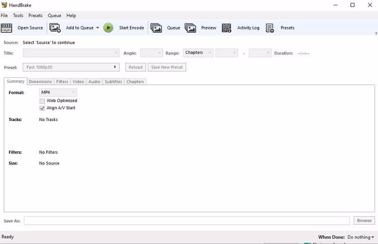Open the Presets menu in menu bar
The height and width of the screenshot is (244, 378).
(35, 16)
